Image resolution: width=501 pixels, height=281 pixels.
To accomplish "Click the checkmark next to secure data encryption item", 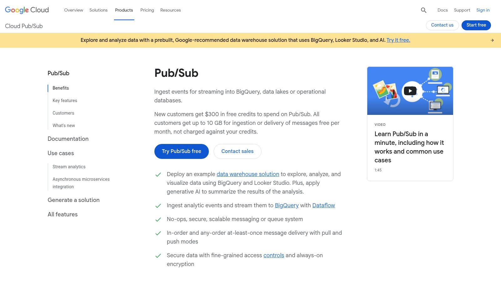I will point(158,256).
